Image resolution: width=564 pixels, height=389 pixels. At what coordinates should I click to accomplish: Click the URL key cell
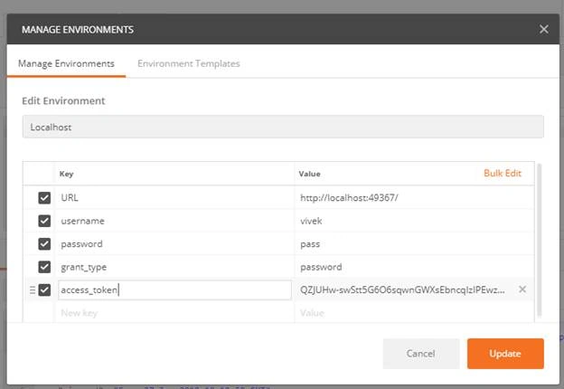(x=174, y=197)
